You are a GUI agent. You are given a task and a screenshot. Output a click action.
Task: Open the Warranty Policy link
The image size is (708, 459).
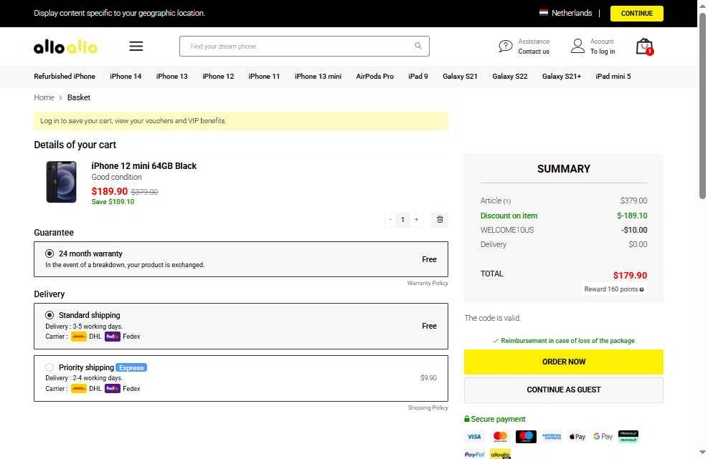pyautogui.click(x=427, y=283)
